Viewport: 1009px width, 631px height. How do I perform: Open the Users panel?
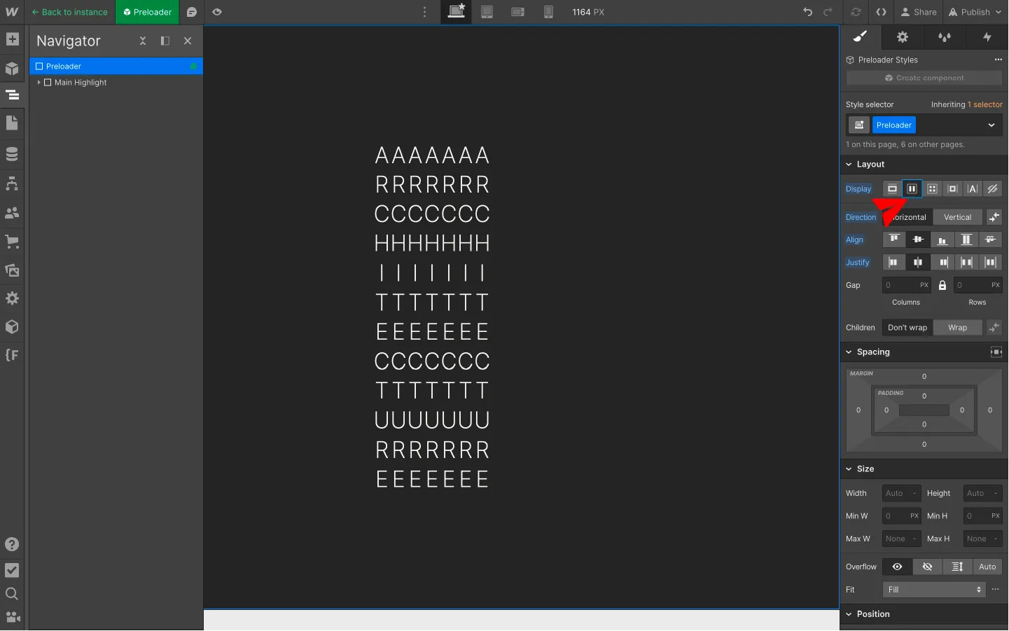[x=12, y=212]
